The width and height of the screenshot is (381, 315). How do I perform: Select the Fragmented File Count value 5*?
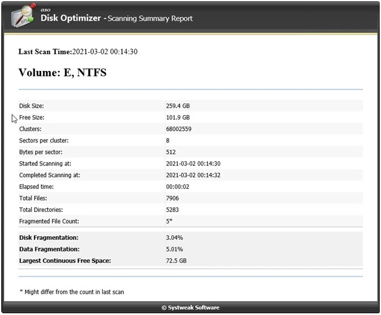click(169, 221)
